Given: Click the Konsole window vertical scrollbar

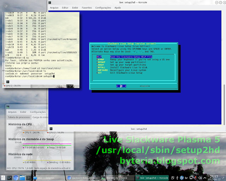Looking at the screenshot, I should tap(225, 105).
